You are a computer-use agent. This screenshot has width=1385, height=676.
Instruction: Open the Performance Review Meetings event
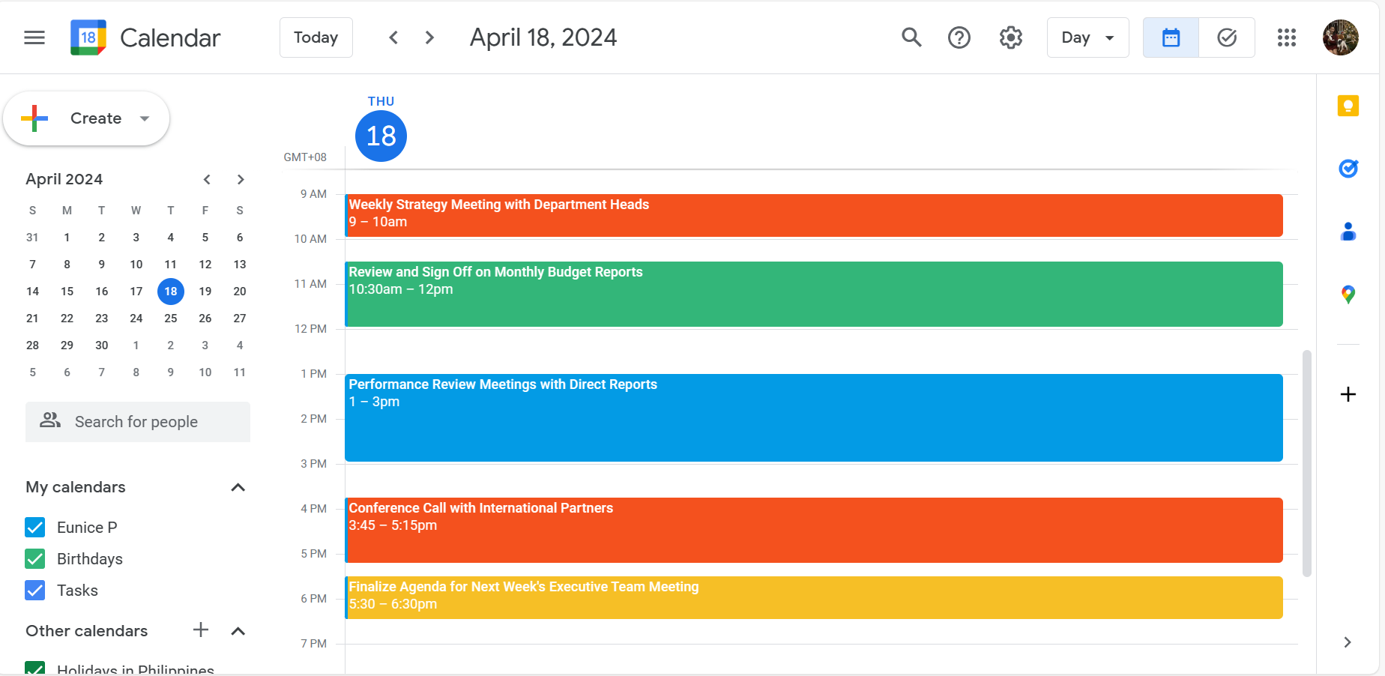coord(813,417)
